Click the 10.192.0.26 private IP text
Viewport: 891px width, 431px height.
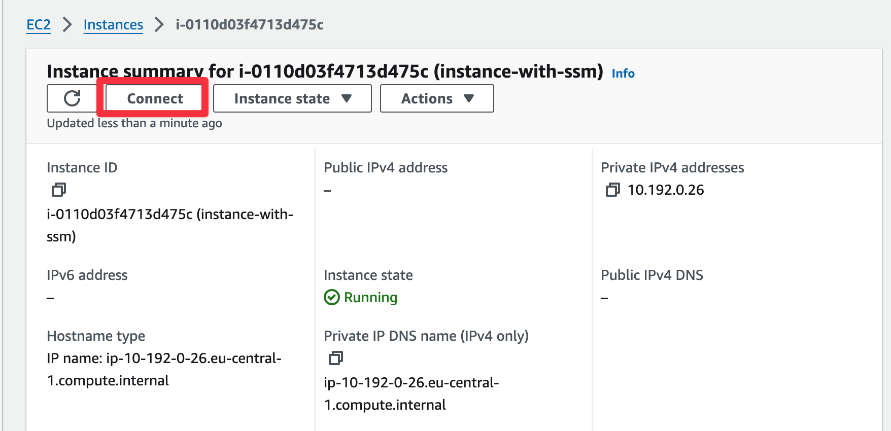click(666, 190)
